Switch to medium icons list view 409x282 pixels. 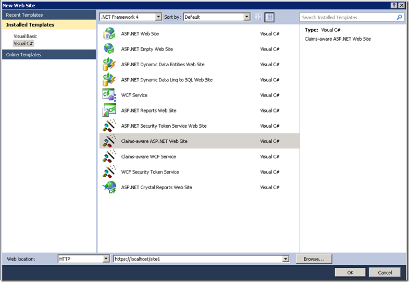pyautogui.click(x=269, y=17)
